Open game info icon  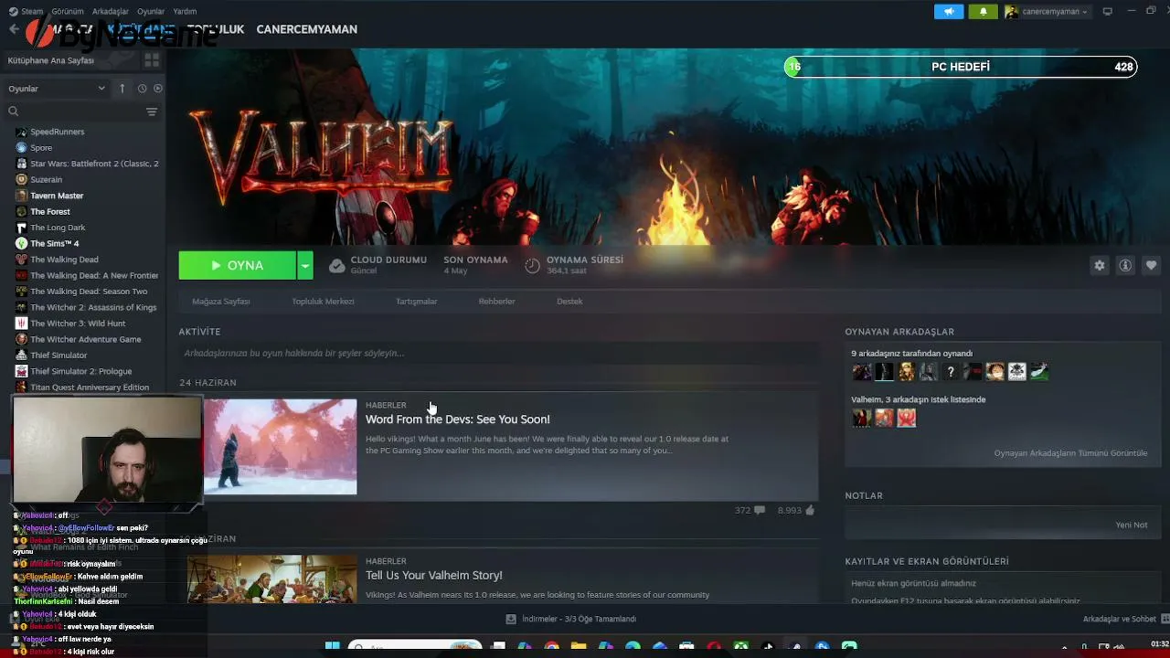pyautogui.click(x=1125, y=265)
